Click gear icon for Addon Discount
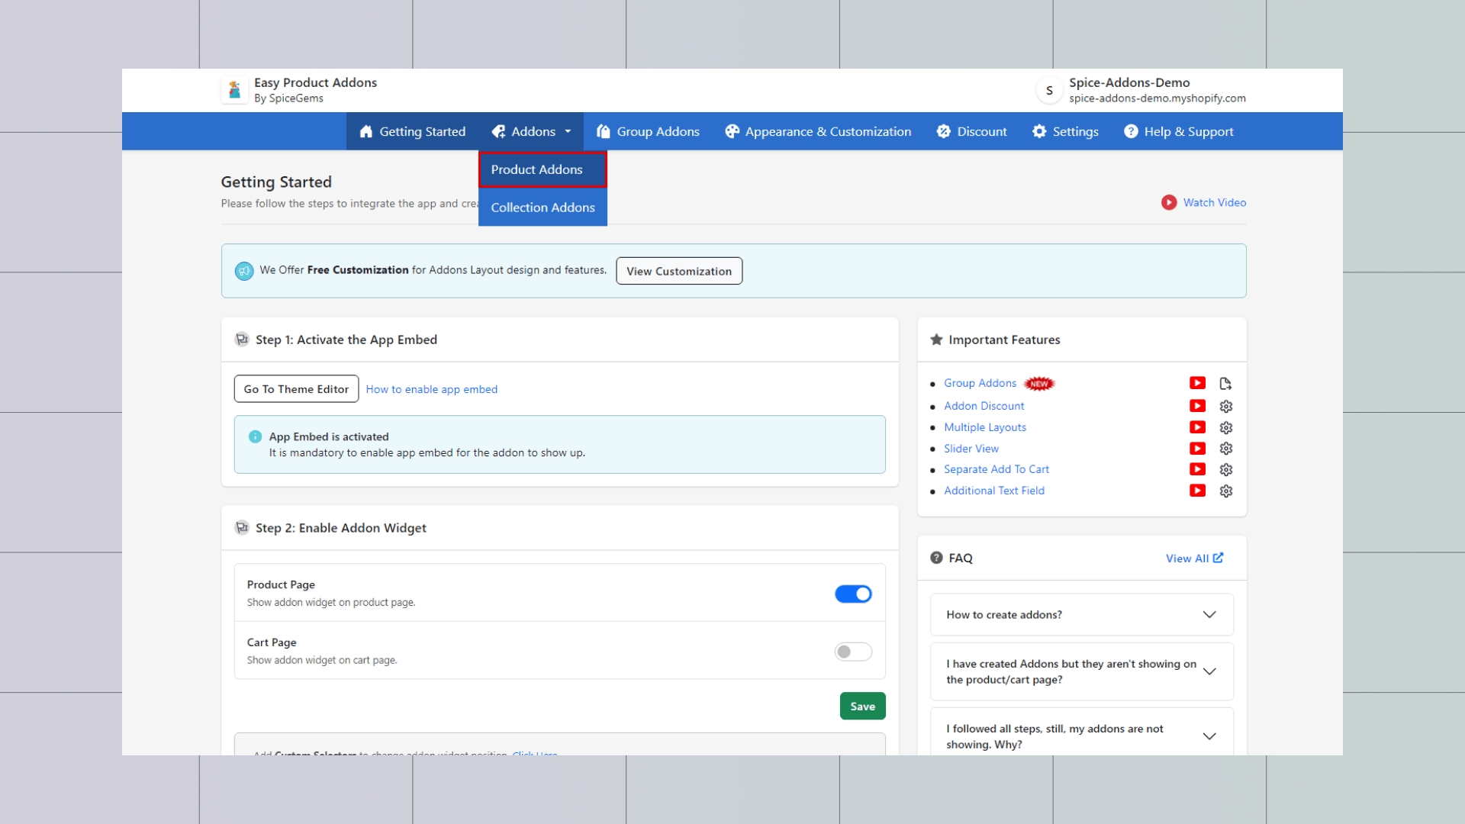Image resolution: width=1465 pixels, height=824 pixels. pyautogui.click(x=1225, y=406)
